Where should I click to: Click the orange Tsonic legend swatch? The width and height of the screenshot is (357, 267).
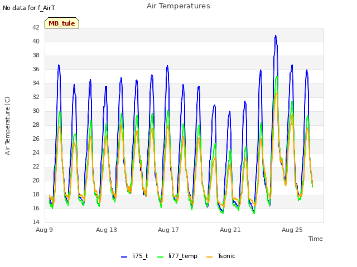tap(210, 257)
